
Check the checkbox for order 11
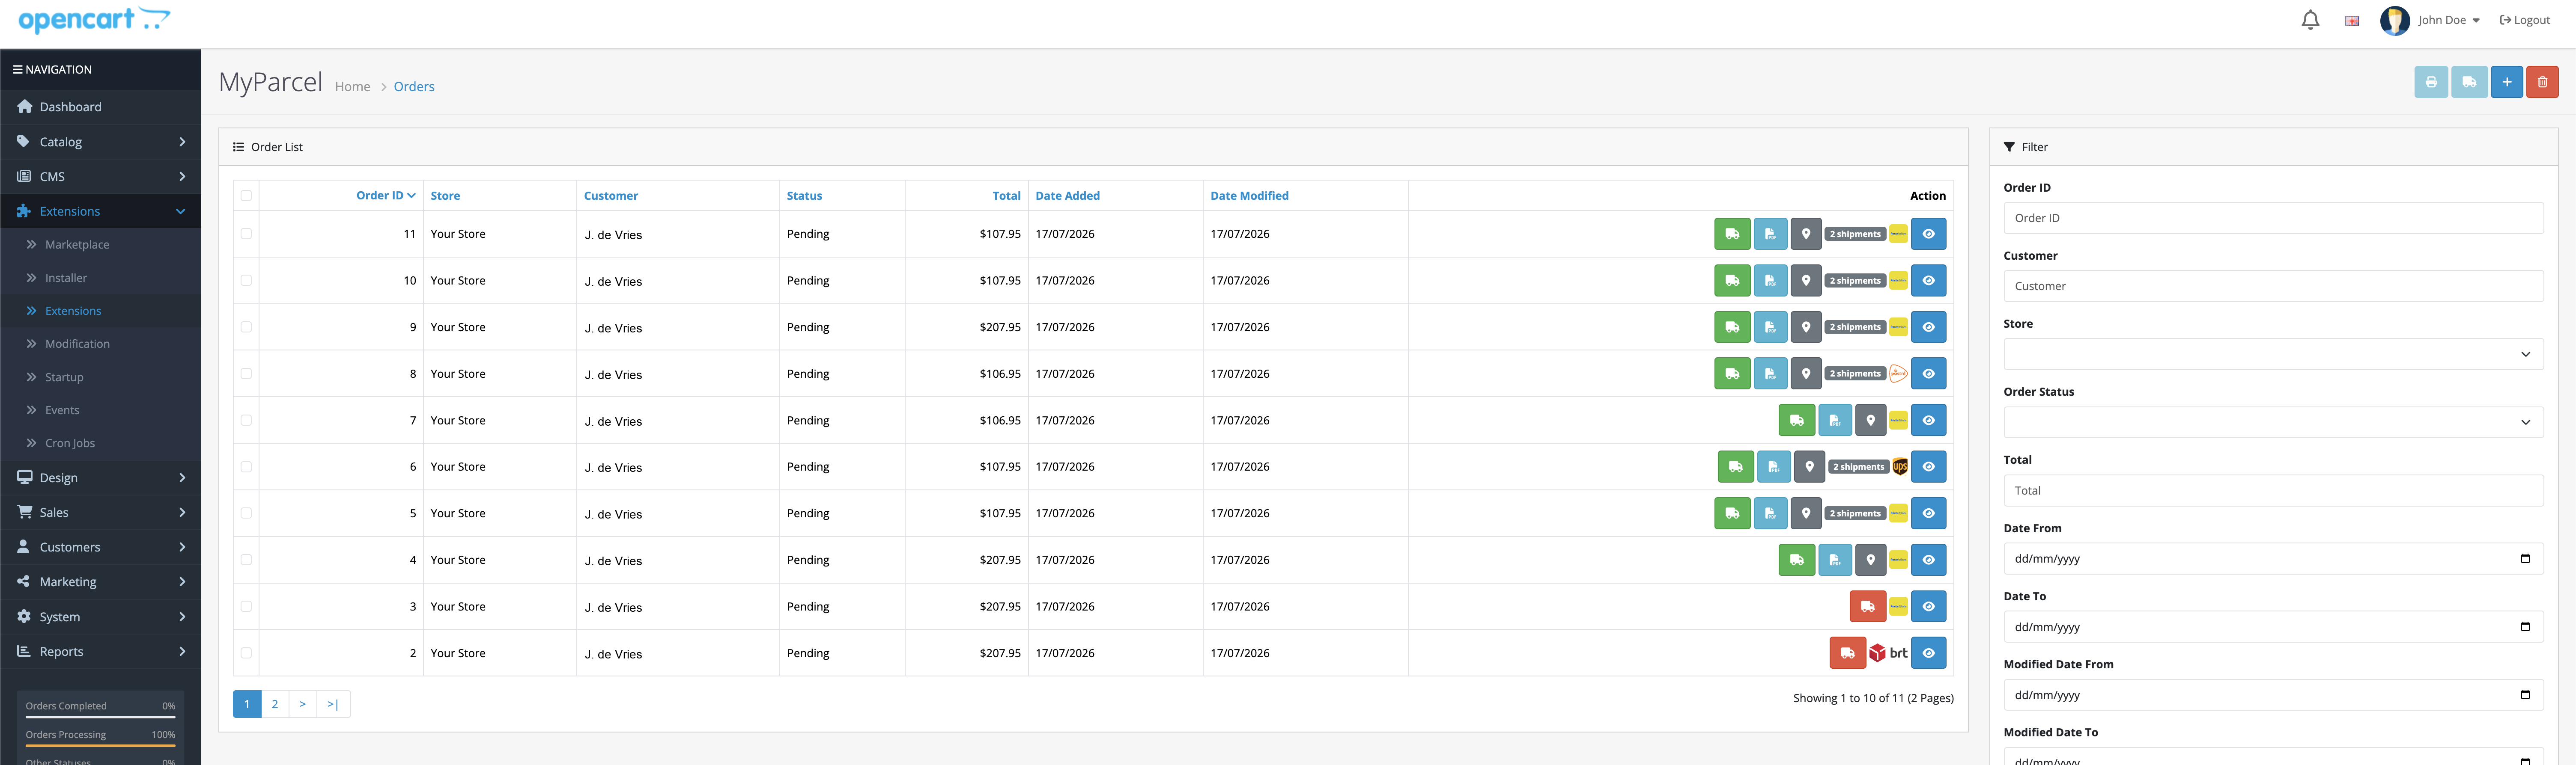(246, 234)
